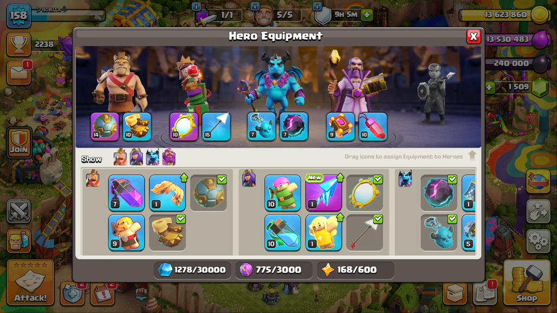Tap the Invisibility Vial equipment icon
The height and width of the screenshot is (313, 557).
[283, 232]
